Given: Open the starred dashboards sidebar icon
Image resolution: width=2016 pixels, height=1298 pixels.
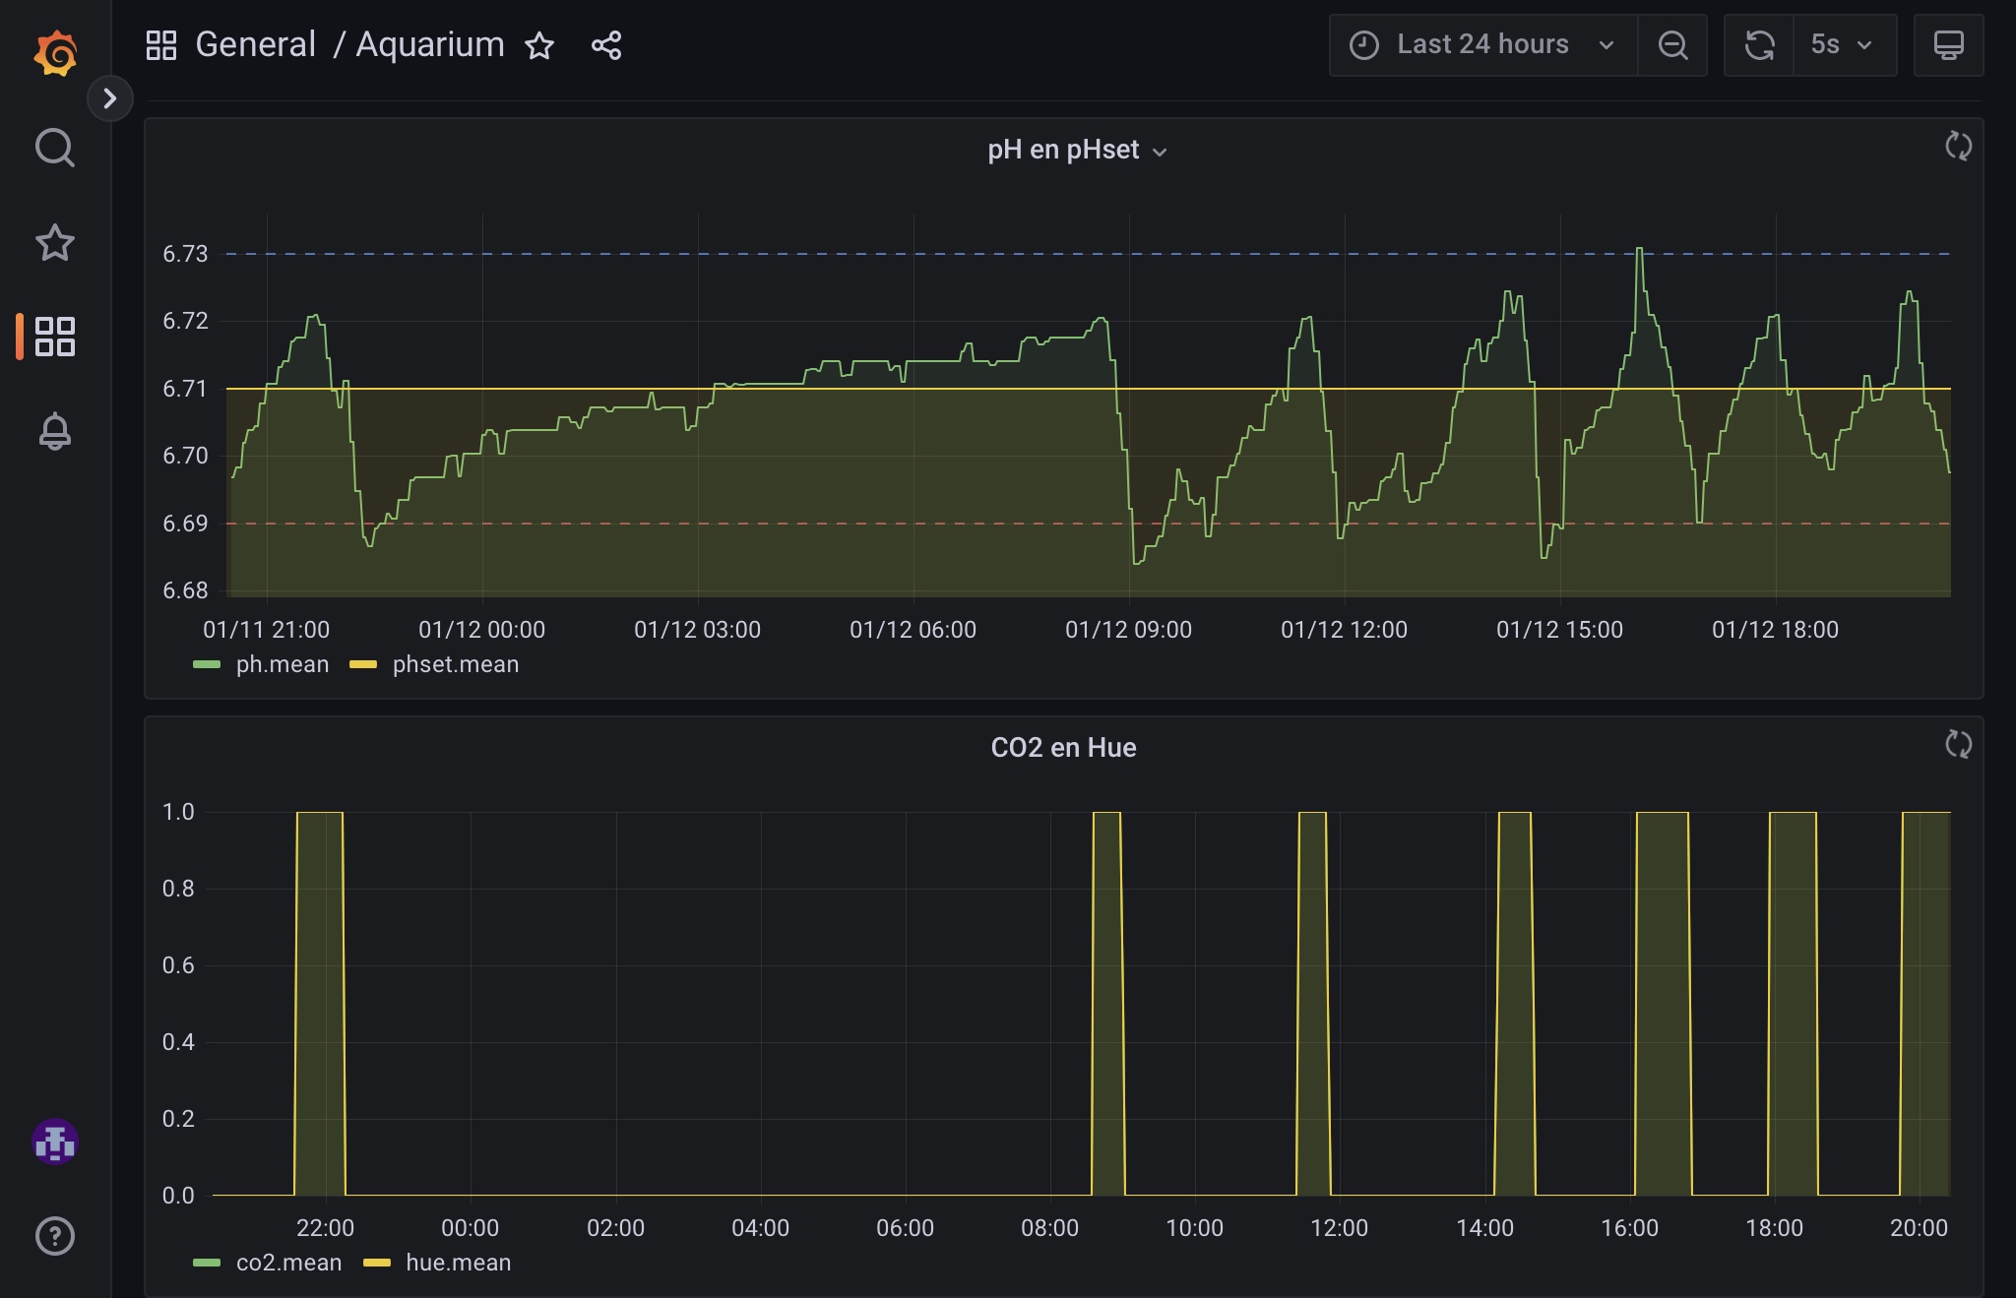Looking at the screenshot, I should (55, 242).
